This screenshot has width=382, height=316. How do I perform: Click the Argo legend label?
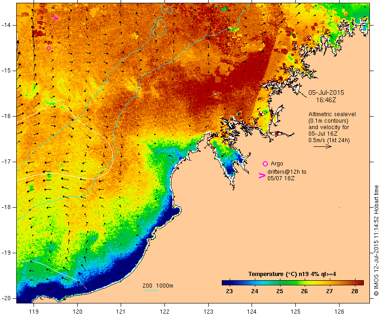[277, 164]
